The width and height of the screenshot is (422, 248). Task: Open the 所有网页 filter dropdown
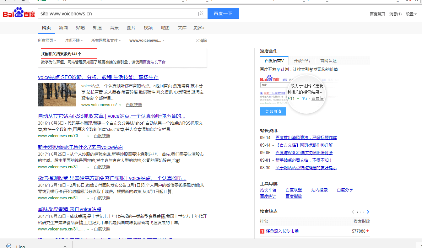[x=47, y=40]
